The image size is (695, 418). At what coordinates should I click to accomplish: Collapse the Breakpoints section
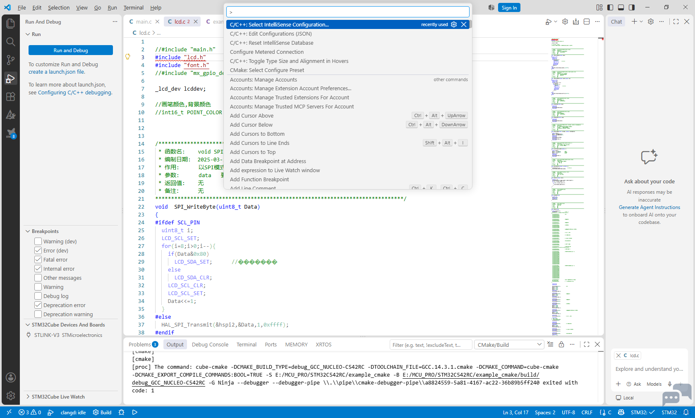(x=28, y=231)
